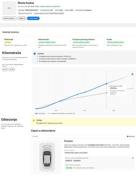Click the projected mileage endpoint marker
The width and height of the screenshot is (136, 176).
132,74
